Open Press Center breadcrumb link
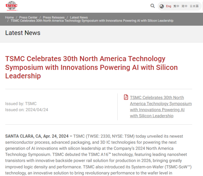This screenshot has width=203, height=176. pyautogui.click(x=28, y=17)
